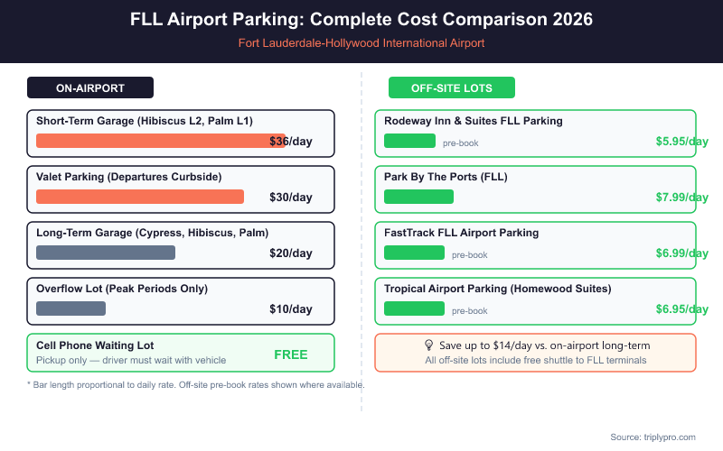The width and height of the screenshot is (723, 451).
Task: Open the triplypro.com source link
Action: [653, 437]
